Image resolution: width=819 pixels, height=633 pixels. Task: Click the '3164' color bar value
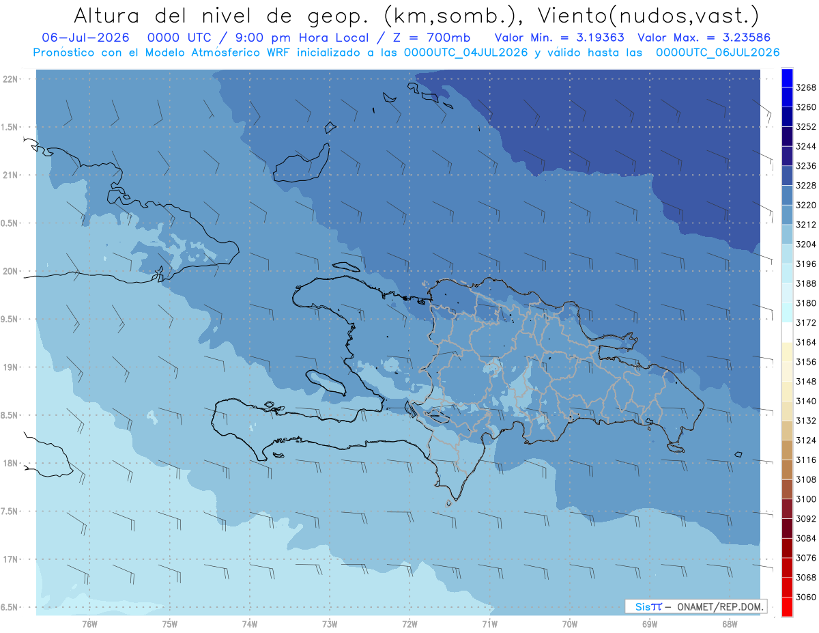point(805,342)
